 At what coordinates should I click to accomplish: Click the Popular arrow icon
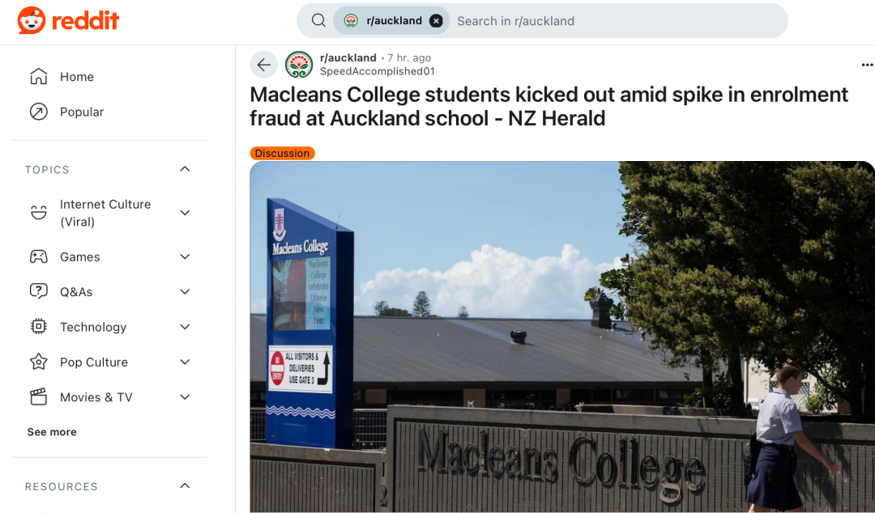(38, 112)
